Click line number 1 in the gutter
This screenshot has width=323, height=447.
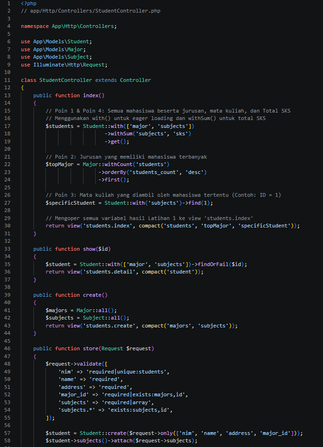click(x=9, y=3)
